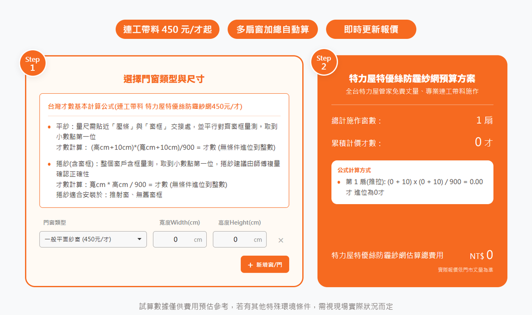The image size is (532, 315).
Task: Click the Step 2 circle badge
Action: click(x=324, y=62)
